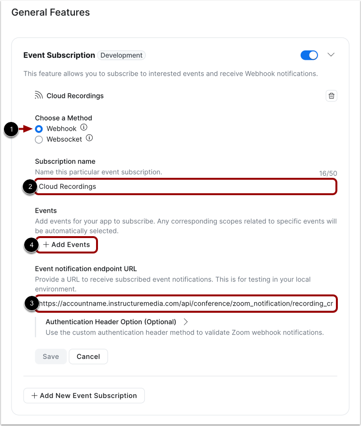361x426 pixels.
Task: Delete the Cloud Recordings subscription via trash icon
Action: point(331,95)
